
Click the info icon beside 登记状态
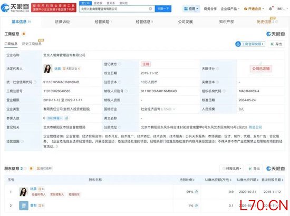[x=120, y=64]
